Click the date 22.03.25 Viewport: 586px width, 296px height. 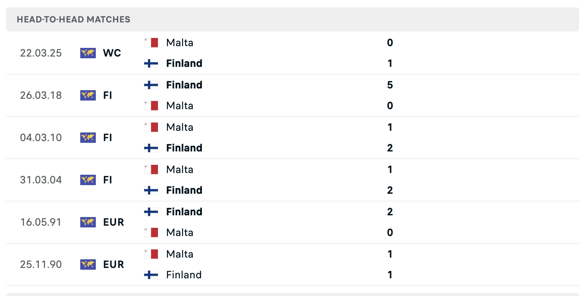click(41, 53)
